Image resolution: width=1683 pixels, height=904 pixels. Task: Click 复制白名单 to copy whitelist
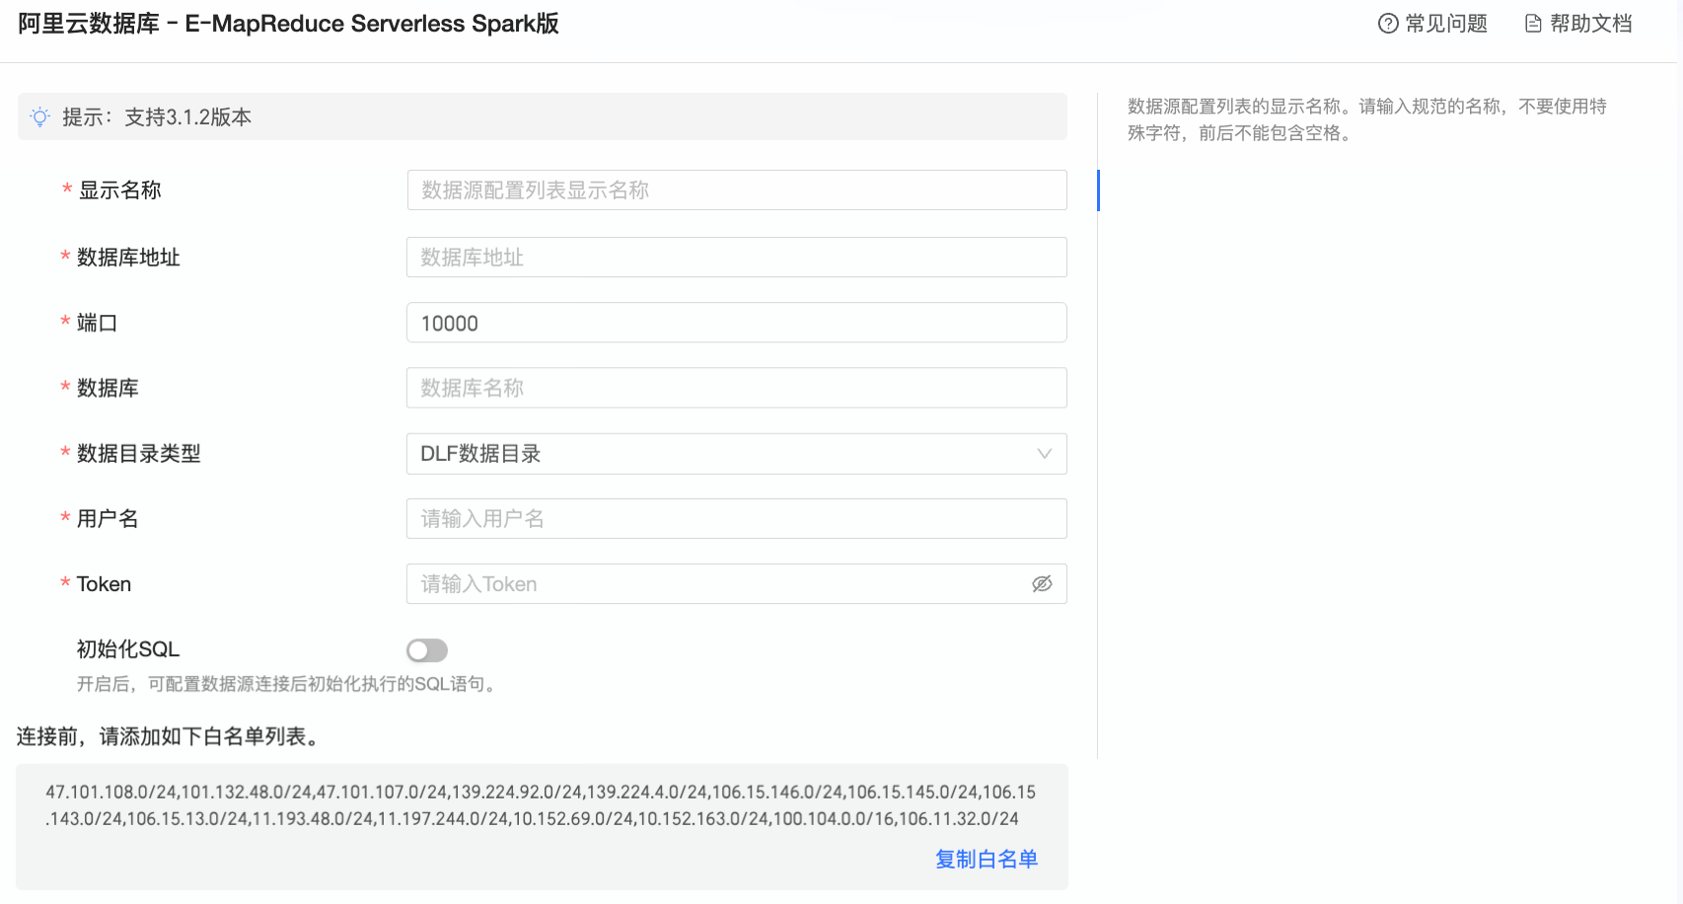tap(987, 860)
